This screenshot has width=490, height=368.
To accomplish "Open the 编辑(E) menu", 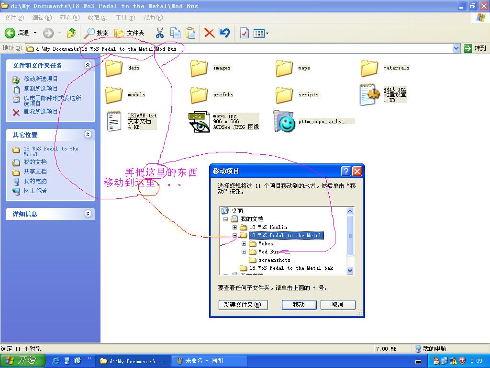I will pos(42,18).
